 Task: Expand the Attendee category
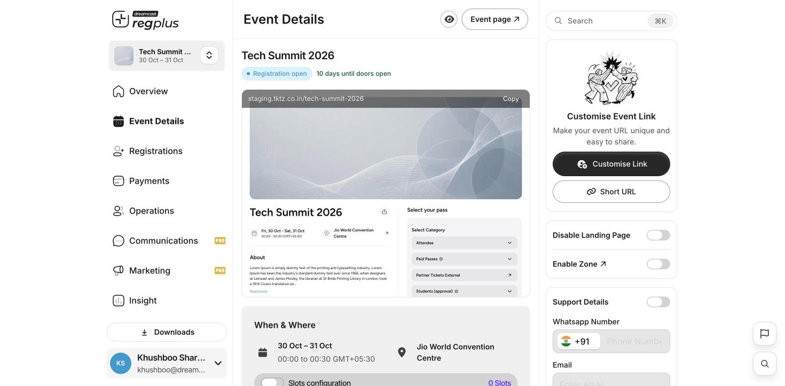tap(465, 243)
